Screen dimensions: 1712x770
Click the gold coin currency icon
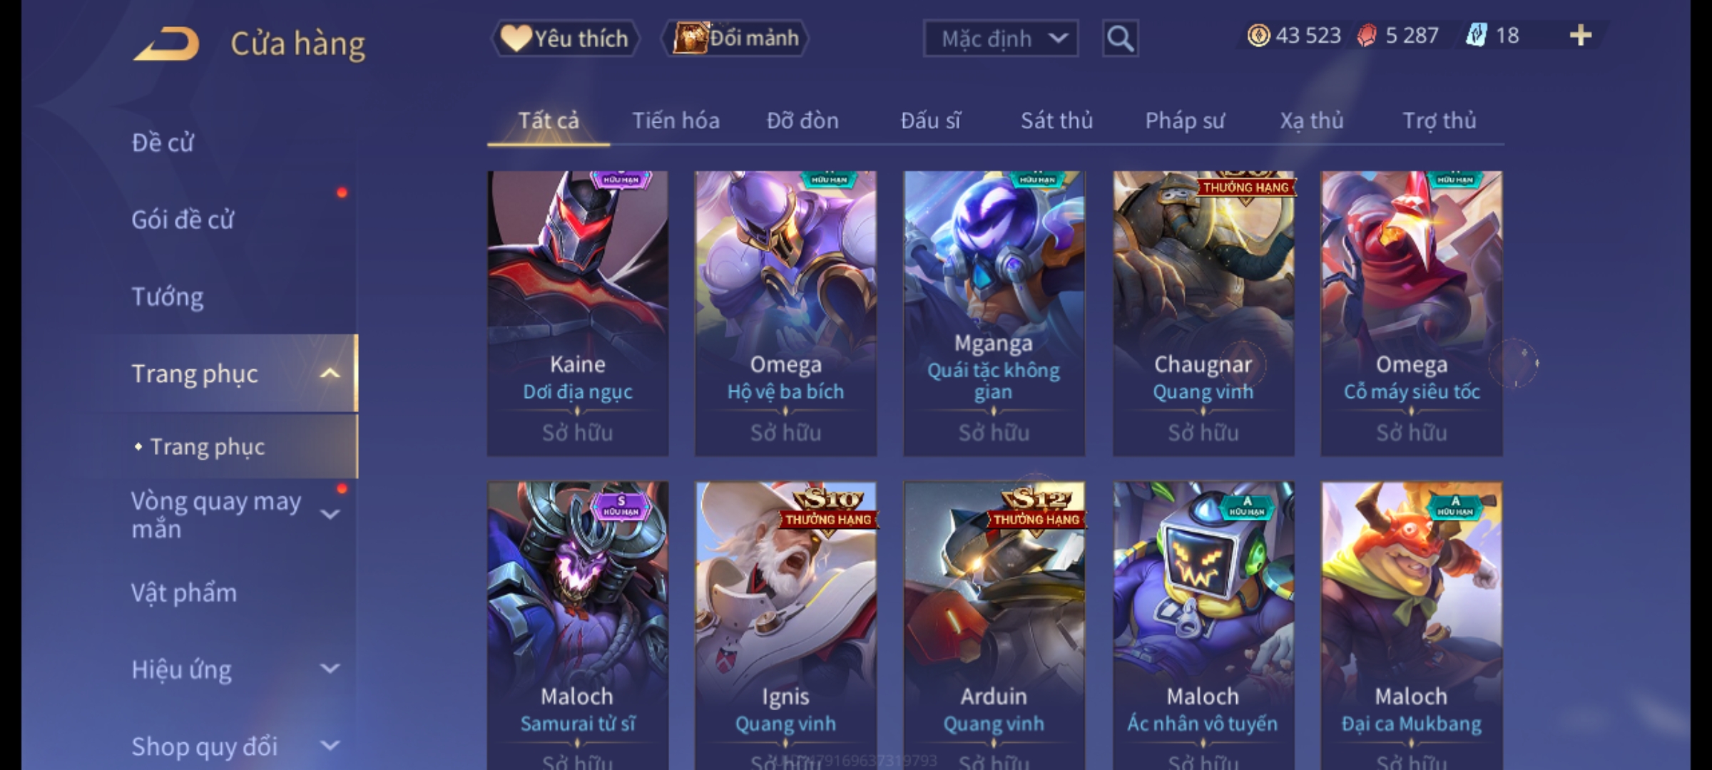coord(1258,36)
